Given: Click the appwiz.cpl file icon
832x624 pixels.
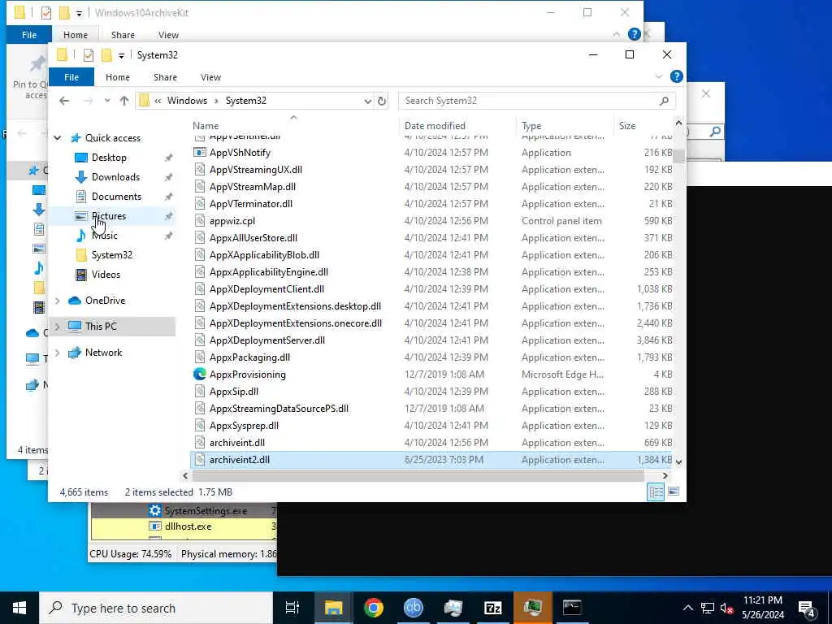Looking at the screenshot, I should 200,221.
